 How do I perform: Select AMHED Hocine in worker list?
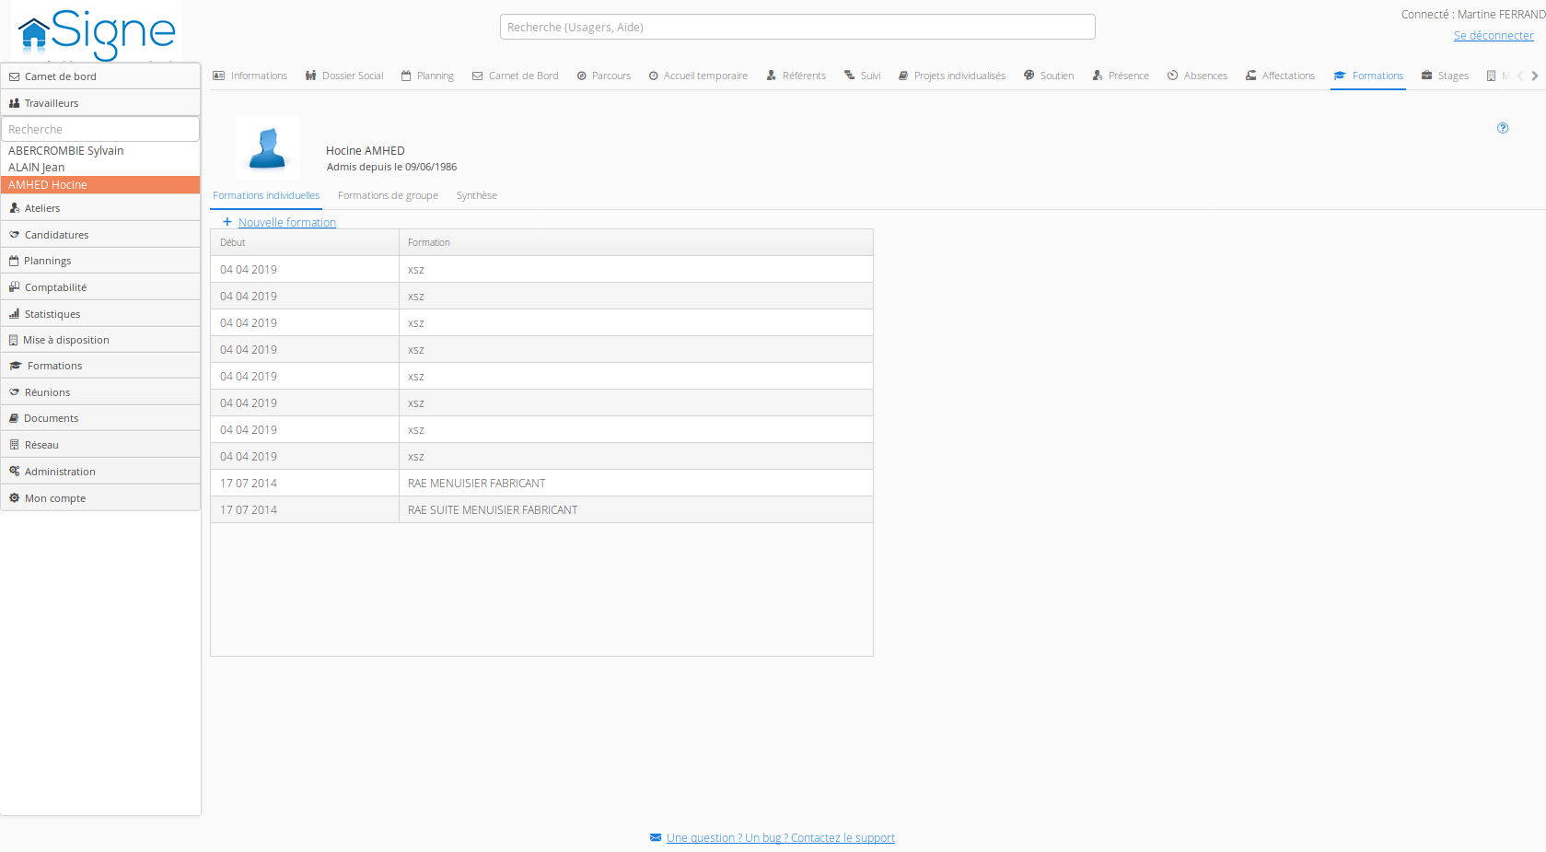click(x=100, y=184)
